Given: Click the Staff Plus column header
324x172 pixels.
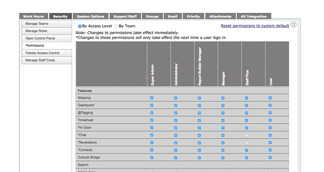Looking at the screenshot, I should click(254, 64).
